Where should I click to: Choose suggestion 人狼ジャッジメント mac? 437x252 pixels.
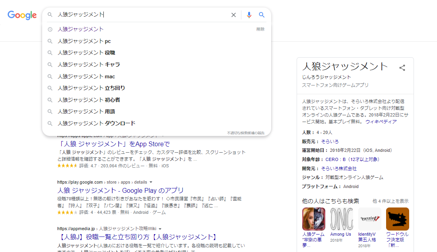(156, 76)
